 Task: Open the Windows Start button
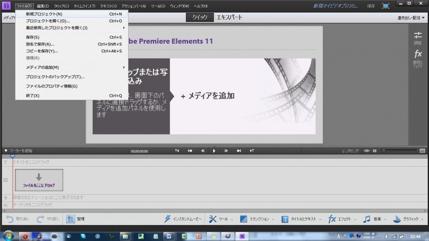pyautogui.click(x=8, y=236)
